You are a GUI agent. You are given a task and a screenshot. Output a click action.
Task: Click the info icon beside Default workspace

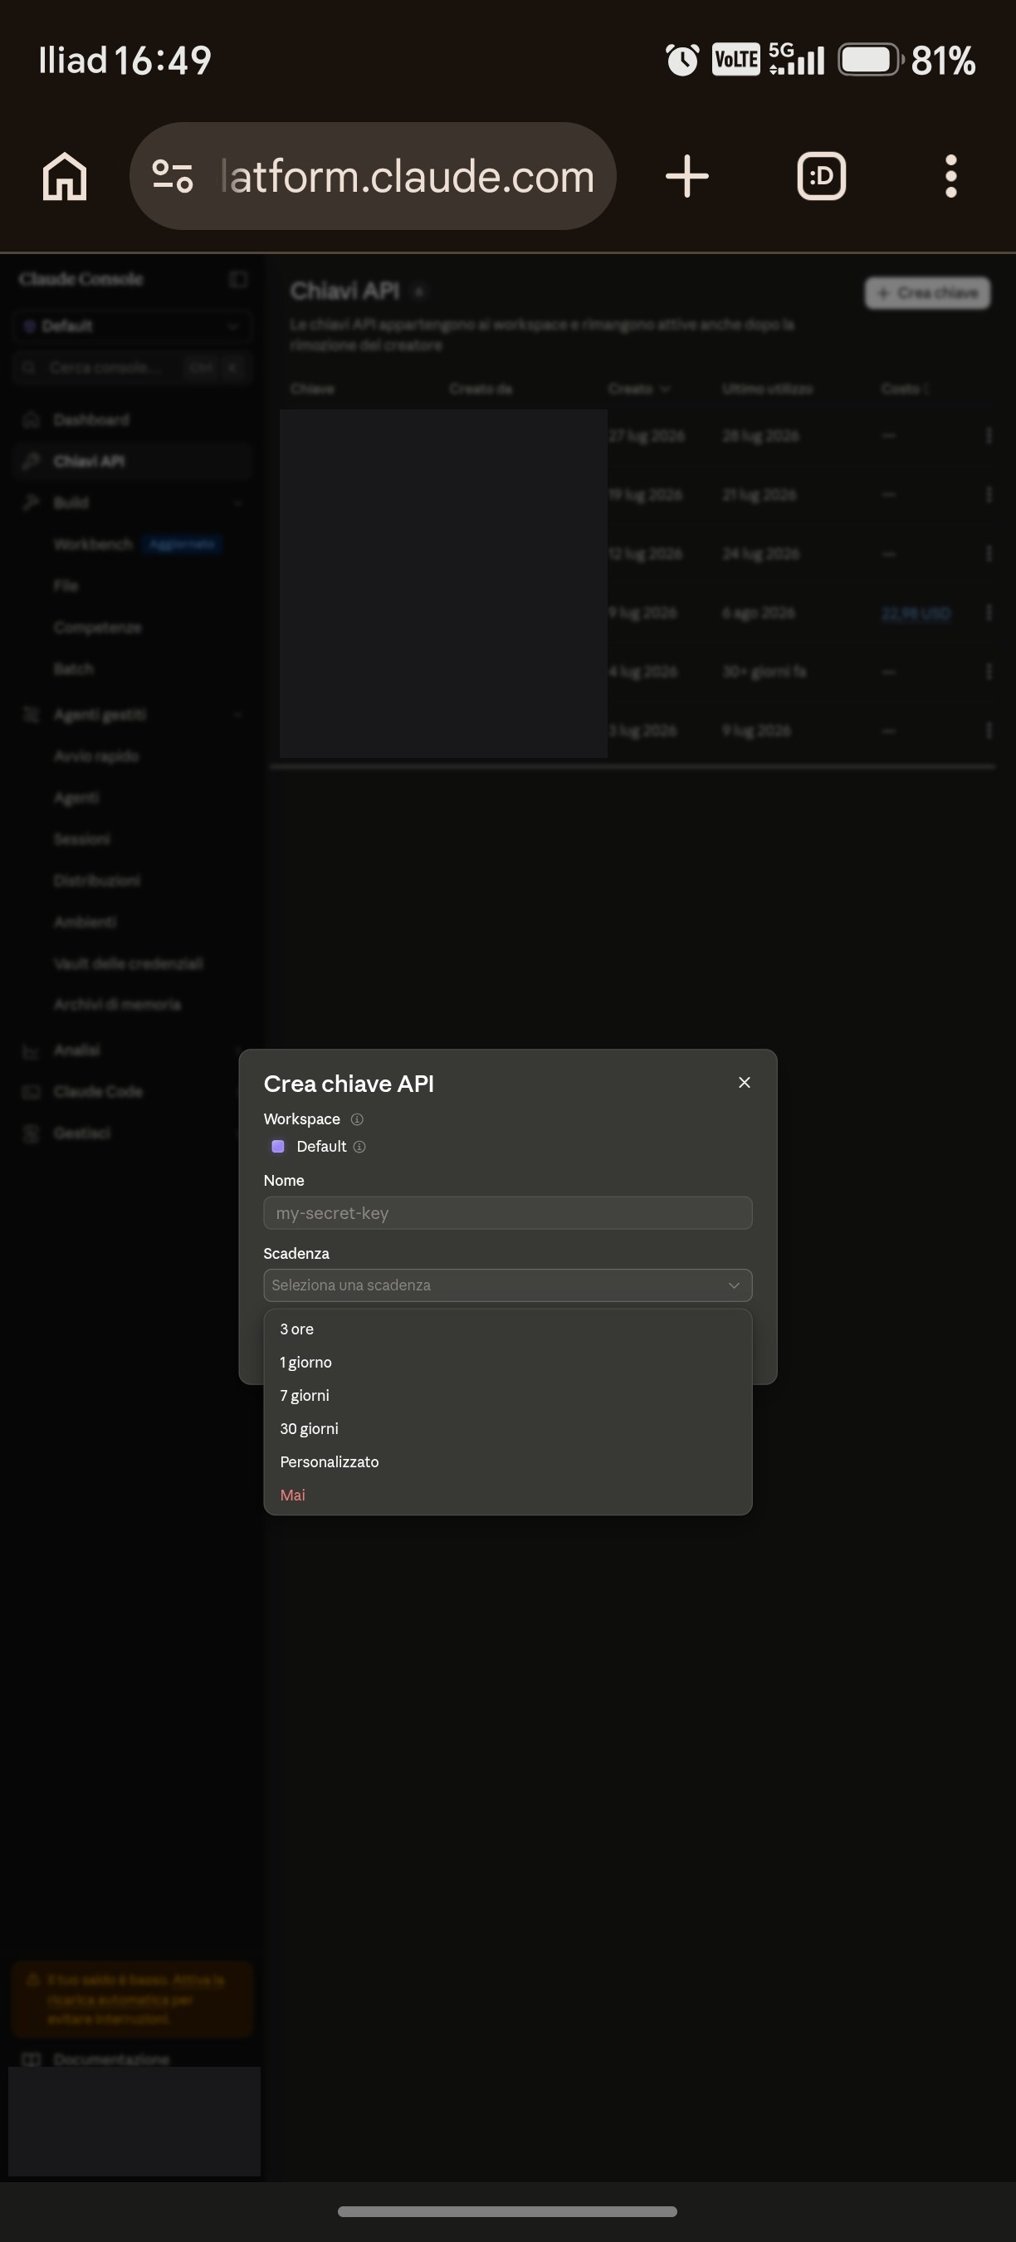click(x=359, y=1146)
